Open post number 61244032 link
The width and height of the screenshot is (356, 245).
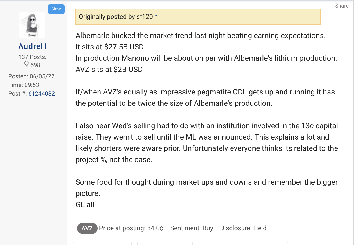click(x=42, y=94)
